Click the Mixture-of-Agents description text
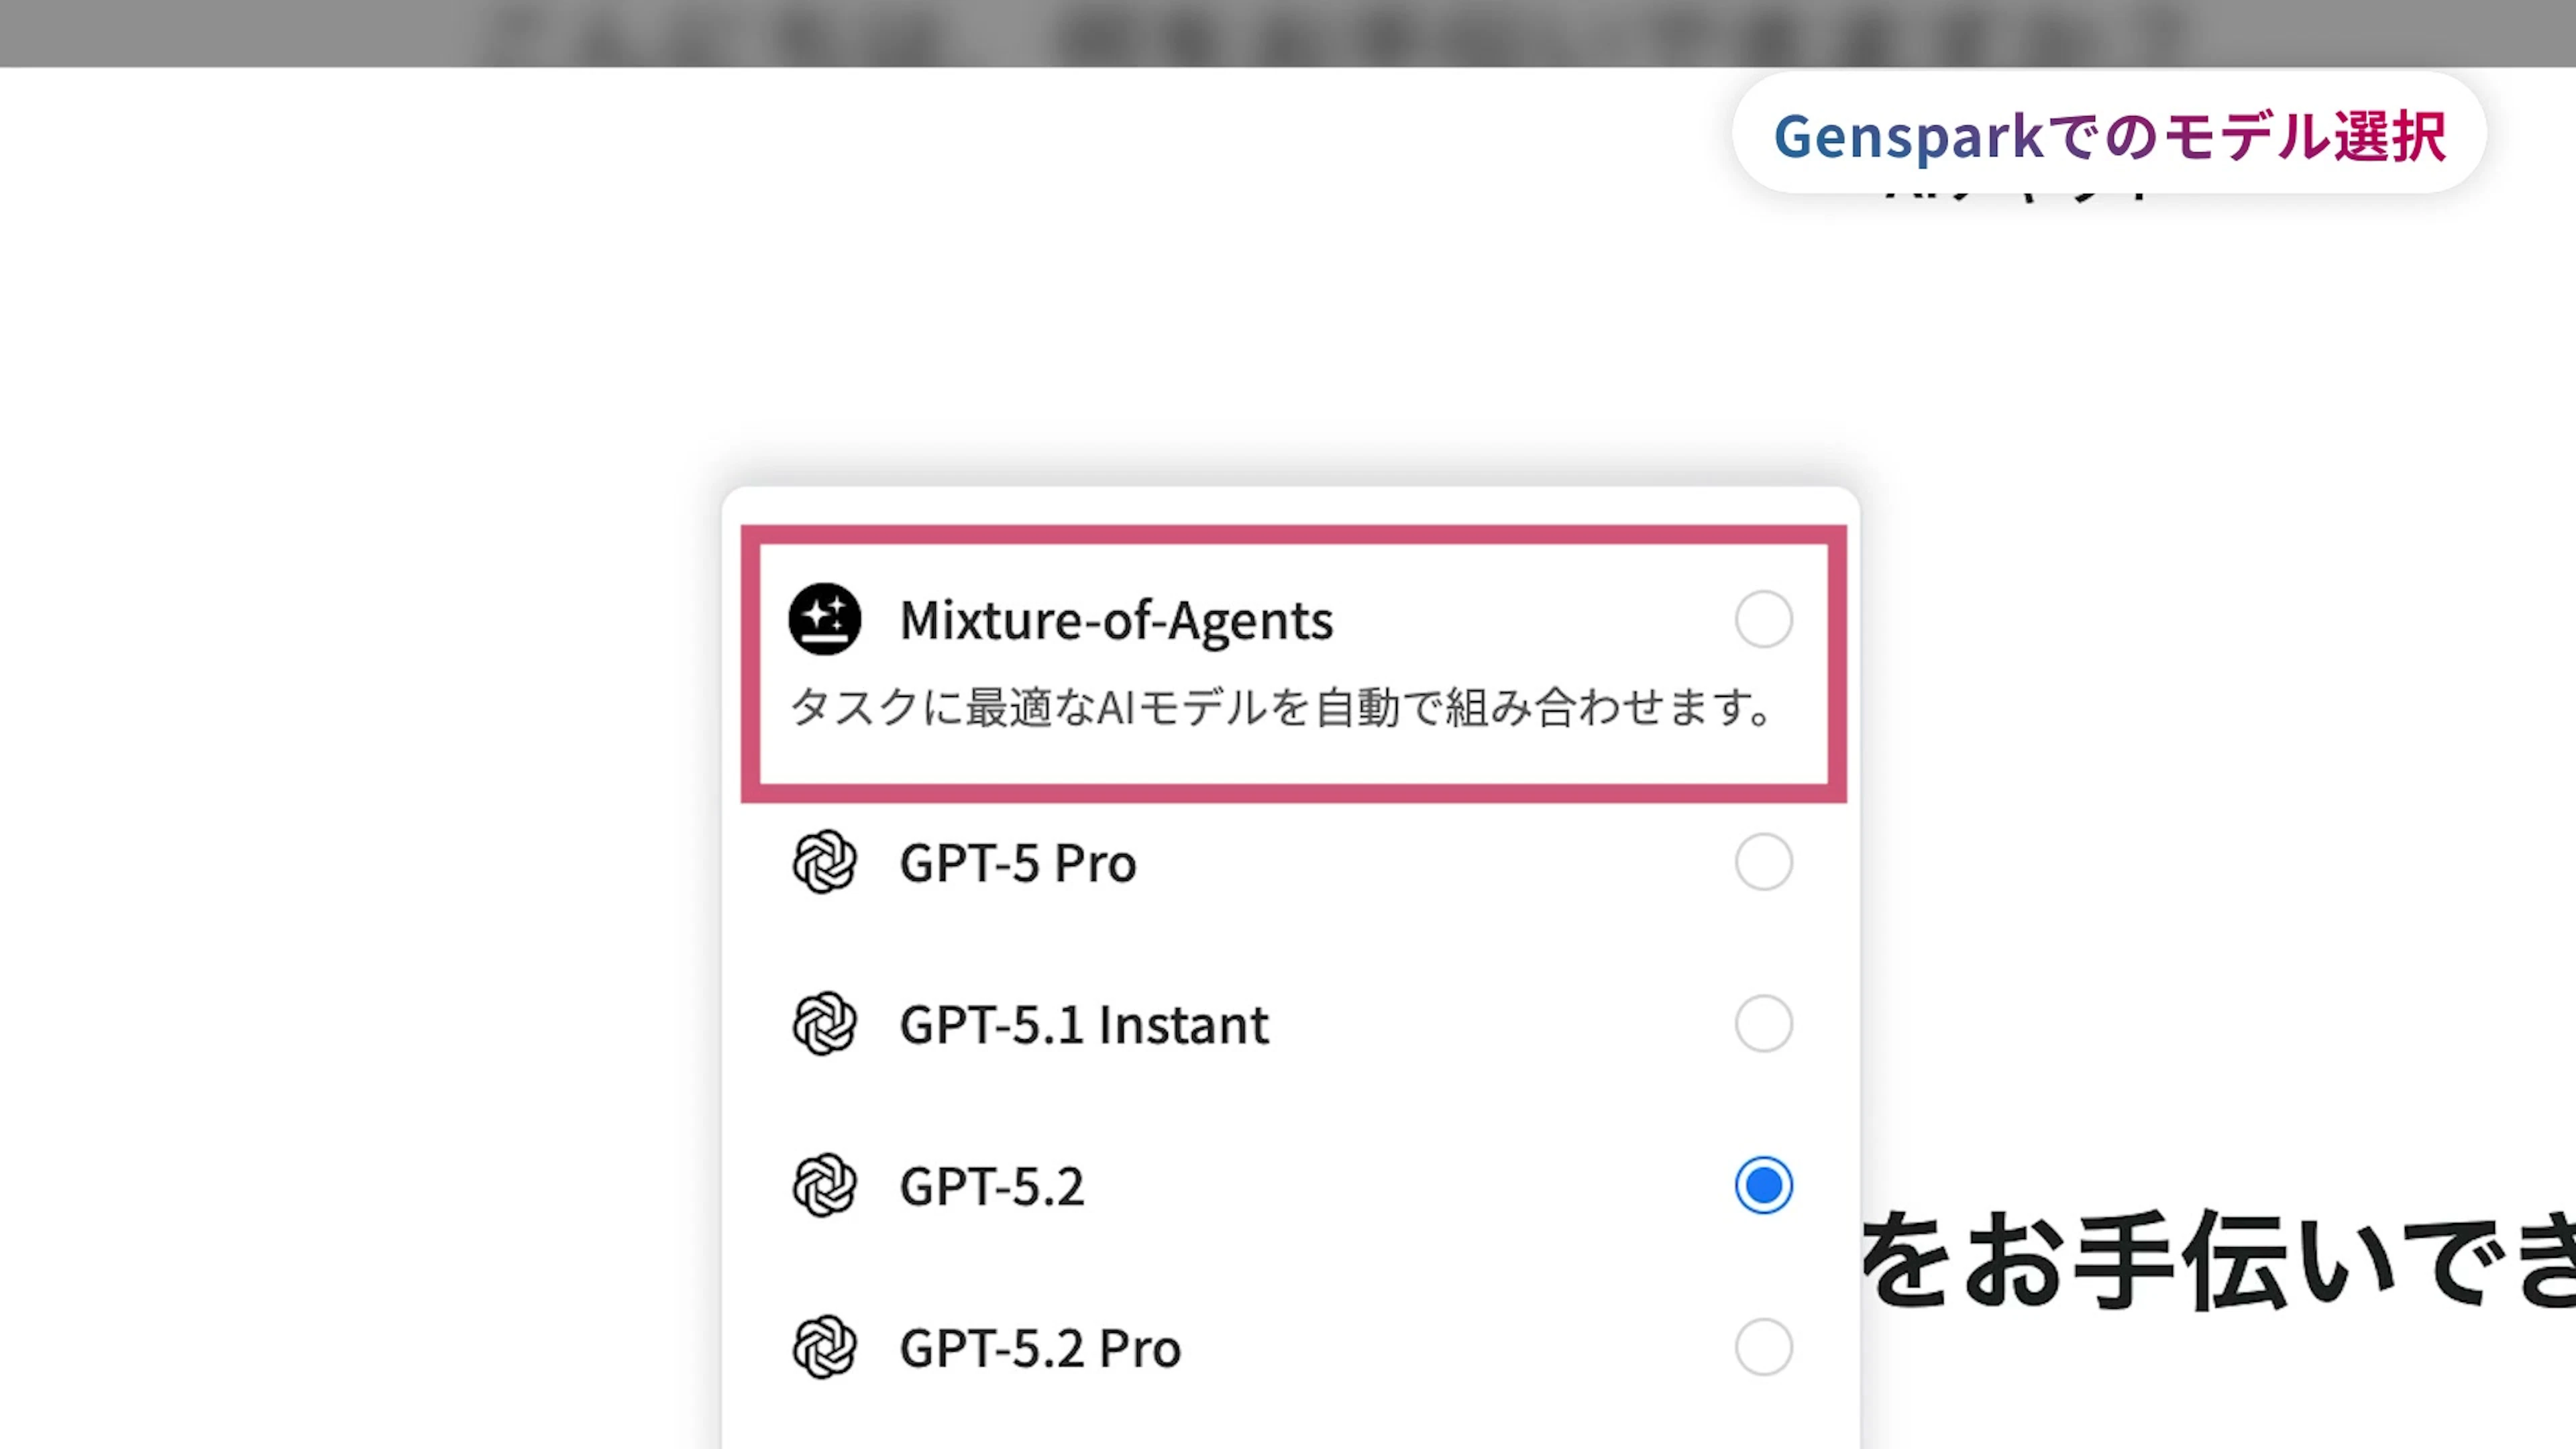Image resolution: width=2576 pixels, height=1449 pixels. click(1280, 708)
